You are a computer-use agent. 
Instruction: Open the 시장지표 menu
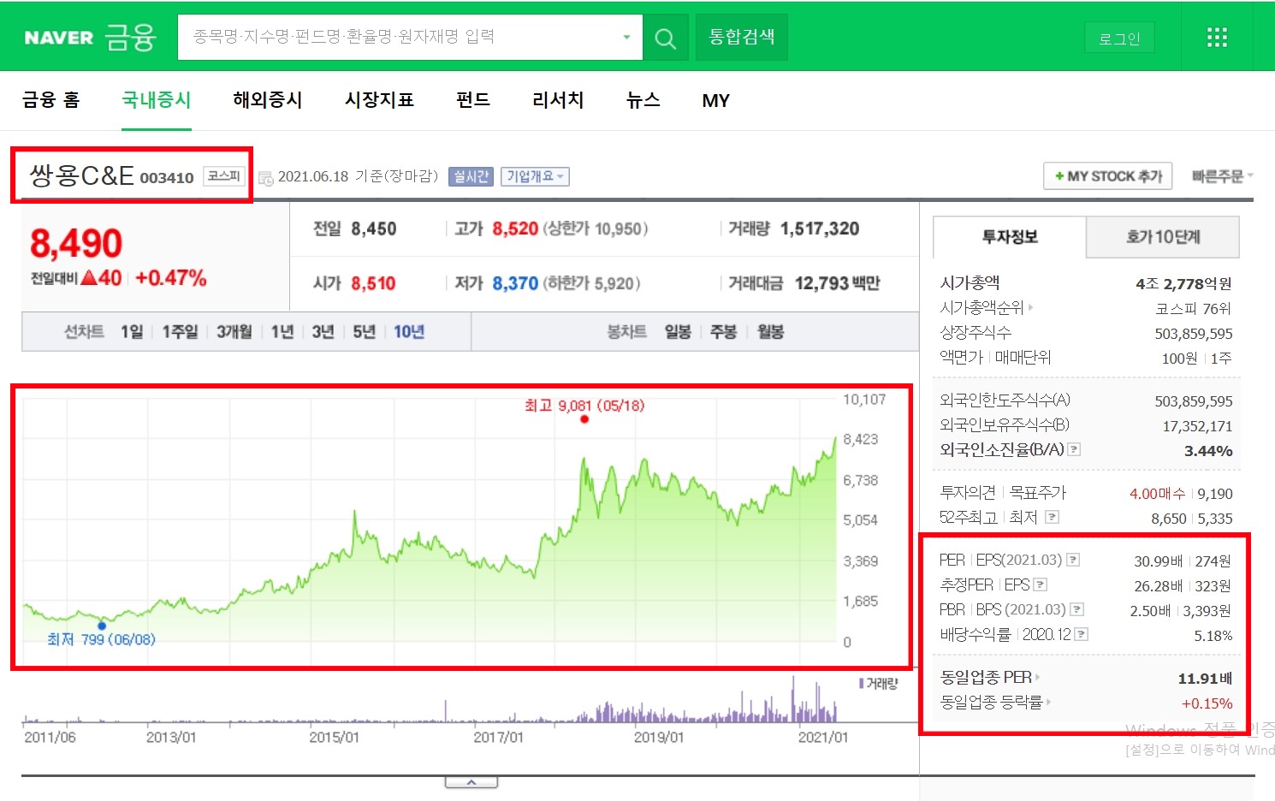[379, 100]
